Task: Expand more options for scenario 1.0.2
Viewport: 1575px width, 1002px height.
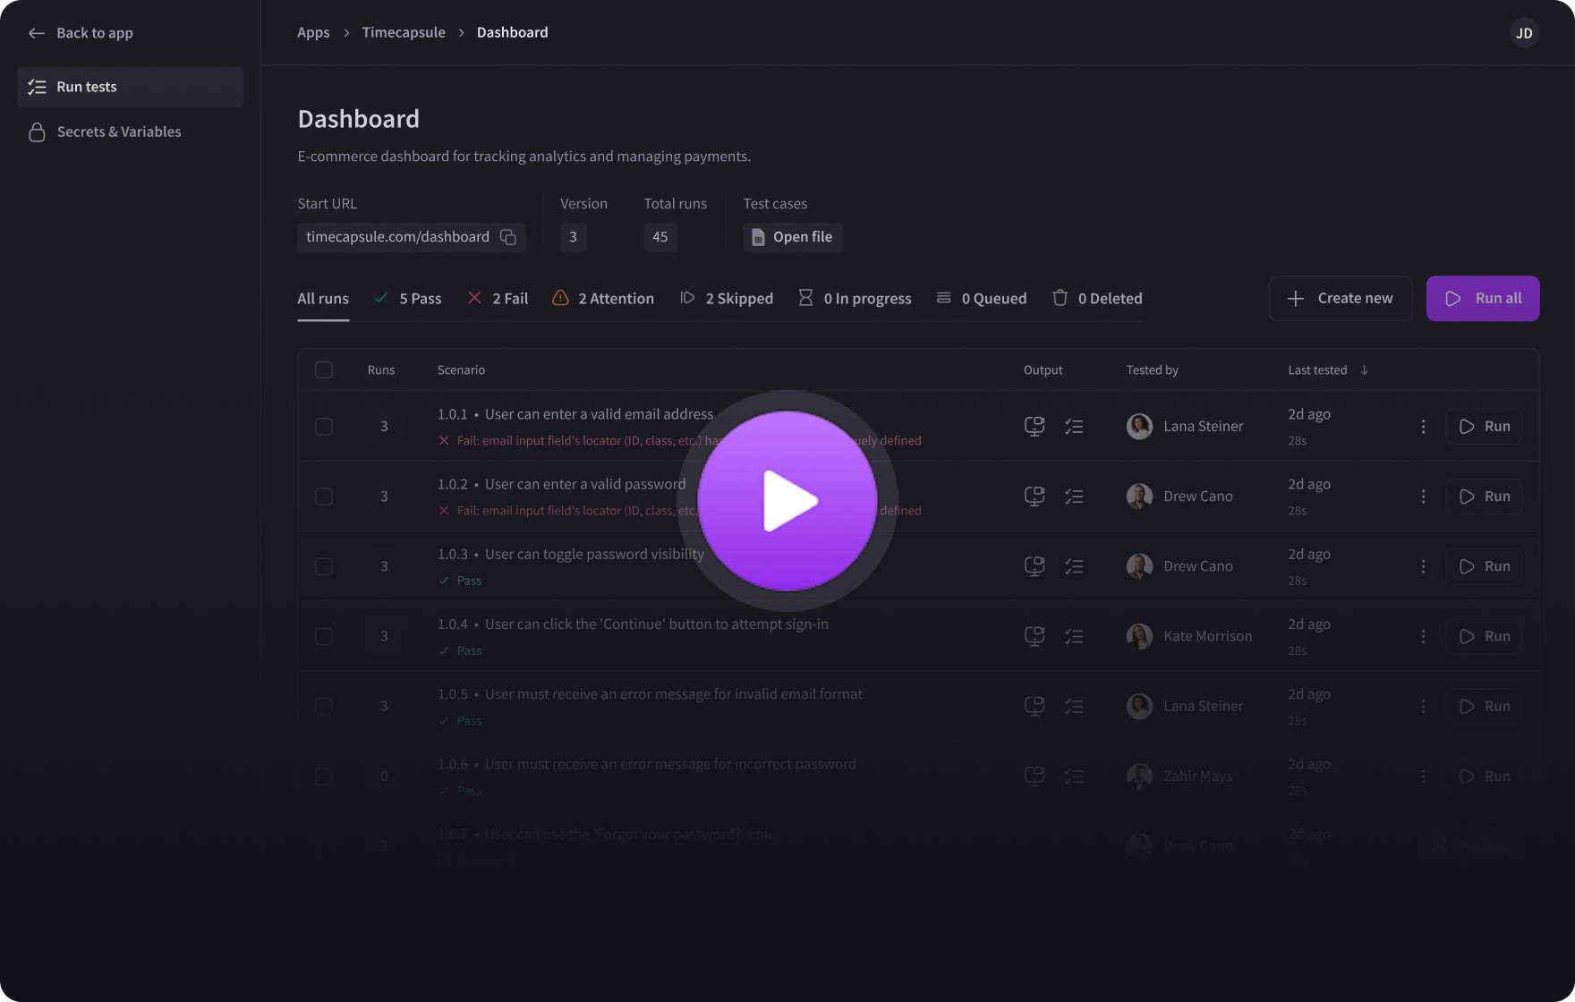Action: pos(1423,497)
